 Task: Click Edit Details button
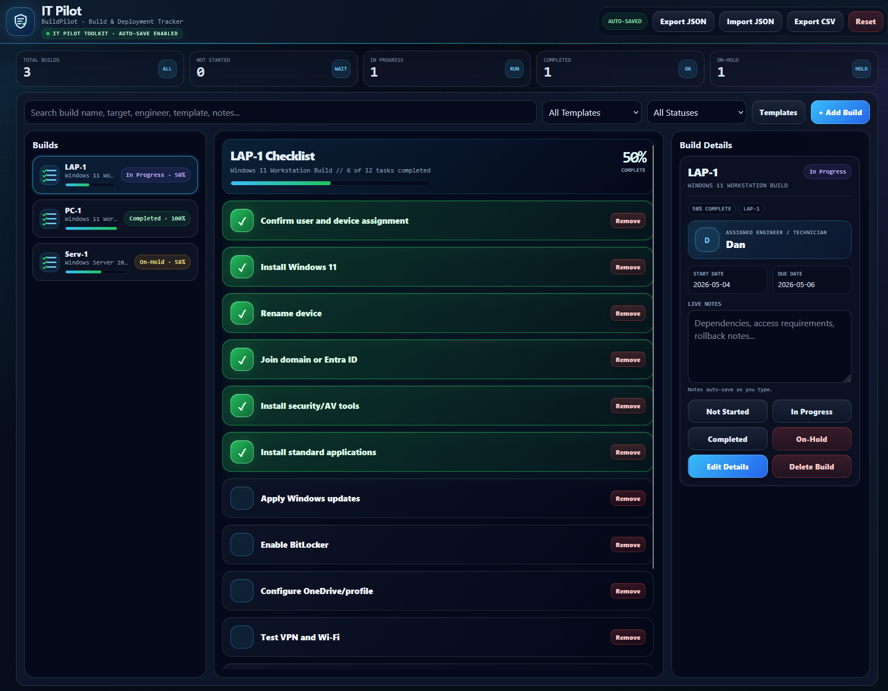coord(728,467)
